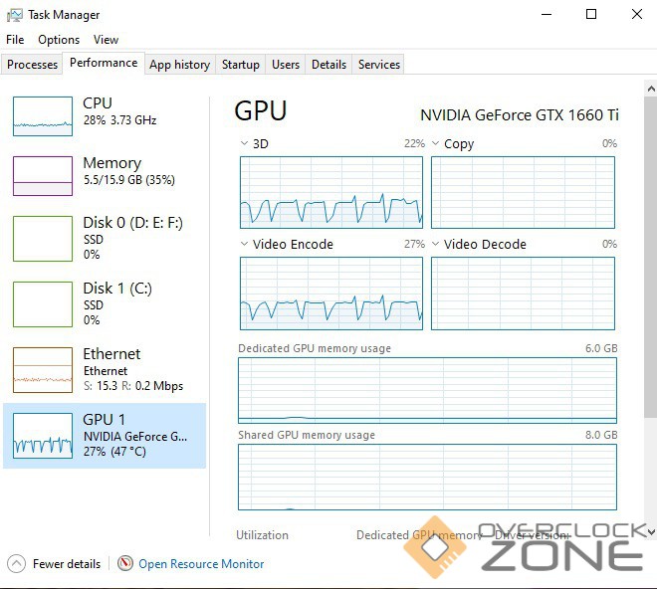The height and width of the screenshot is (589, 657).
Task: Open the 3D graph engine dropdown
Action: [x=245, y=144]
